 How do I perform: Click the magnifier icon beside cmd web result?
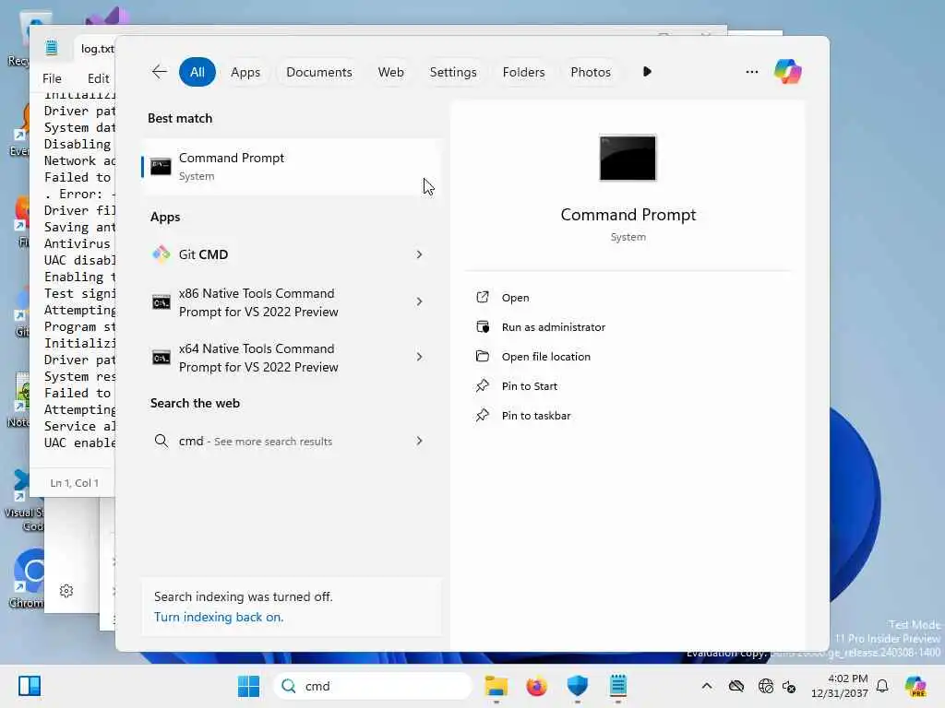[x=161, y=442]
